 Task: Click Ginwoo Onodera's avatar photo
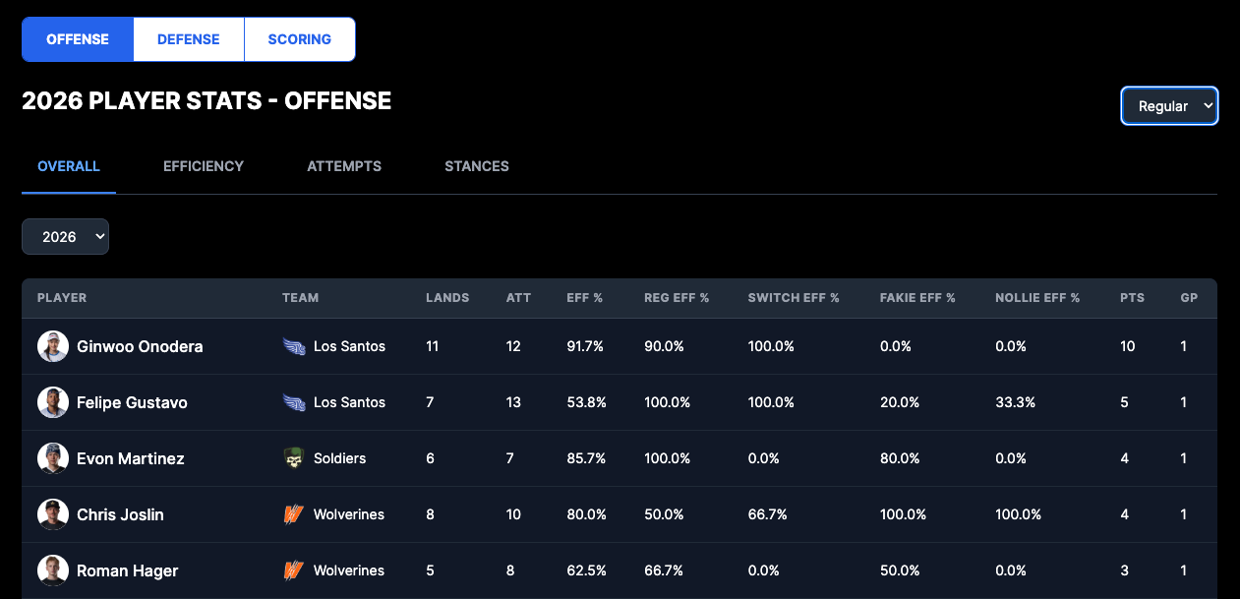coord(53,346)
